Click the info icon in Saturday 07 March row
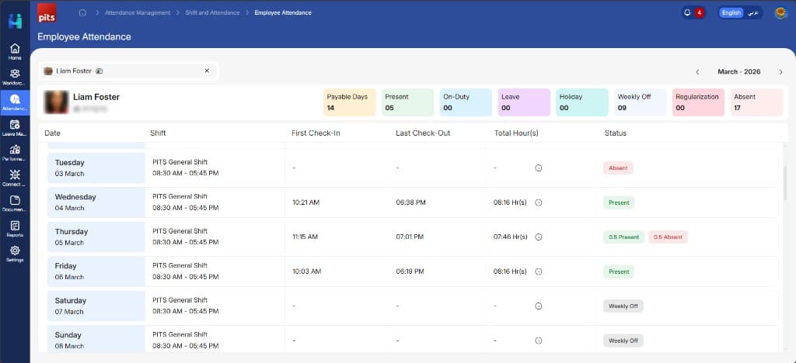Viewport: 796px width, 363px height. (x=539, y=306)
